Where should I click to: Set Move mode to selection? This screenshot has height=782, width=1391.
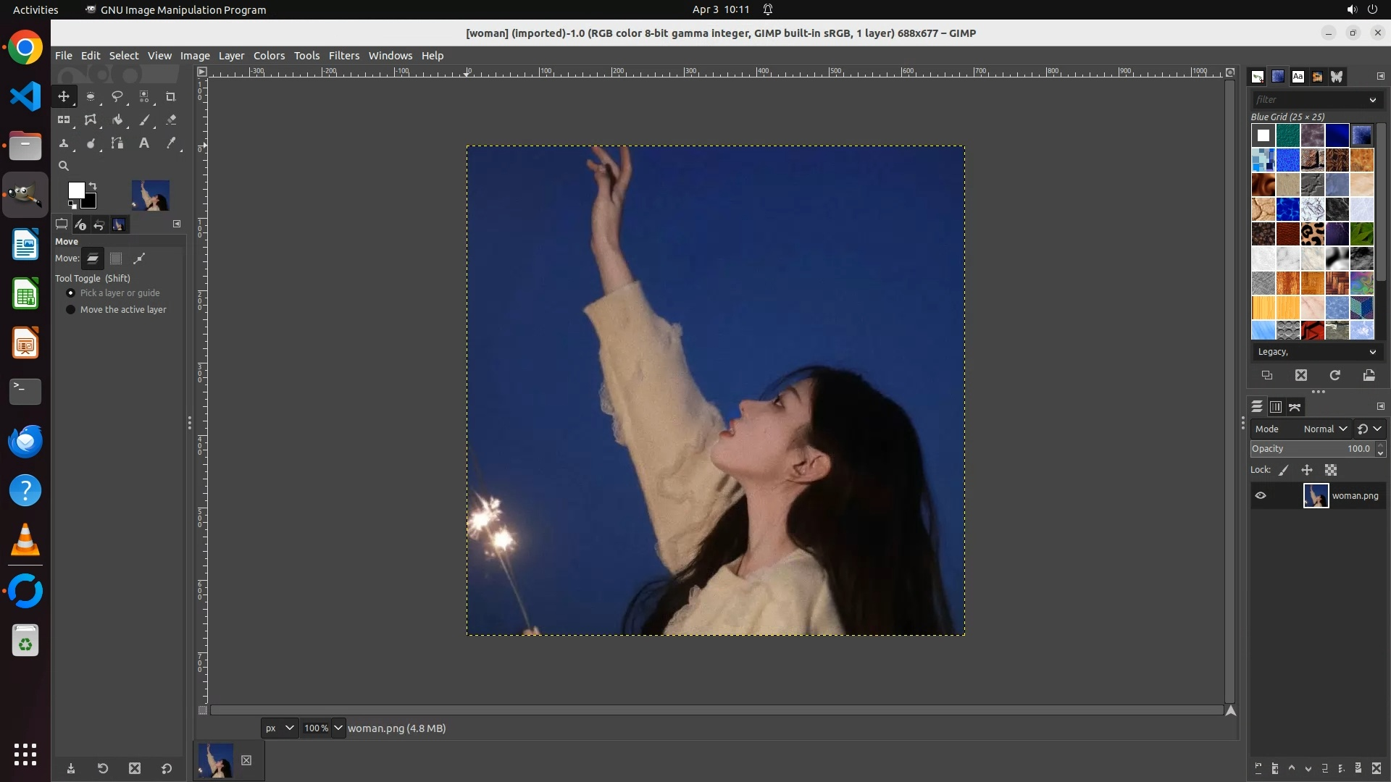[x=116, y=258]
